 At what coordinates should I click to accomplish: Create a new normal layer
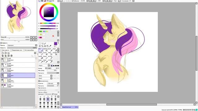click(2, 53)
